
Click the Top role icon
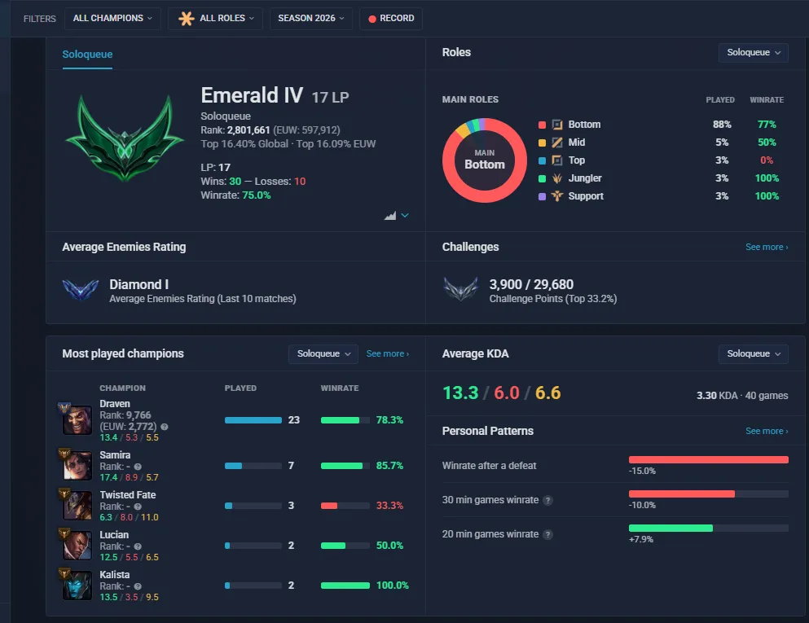557,160
